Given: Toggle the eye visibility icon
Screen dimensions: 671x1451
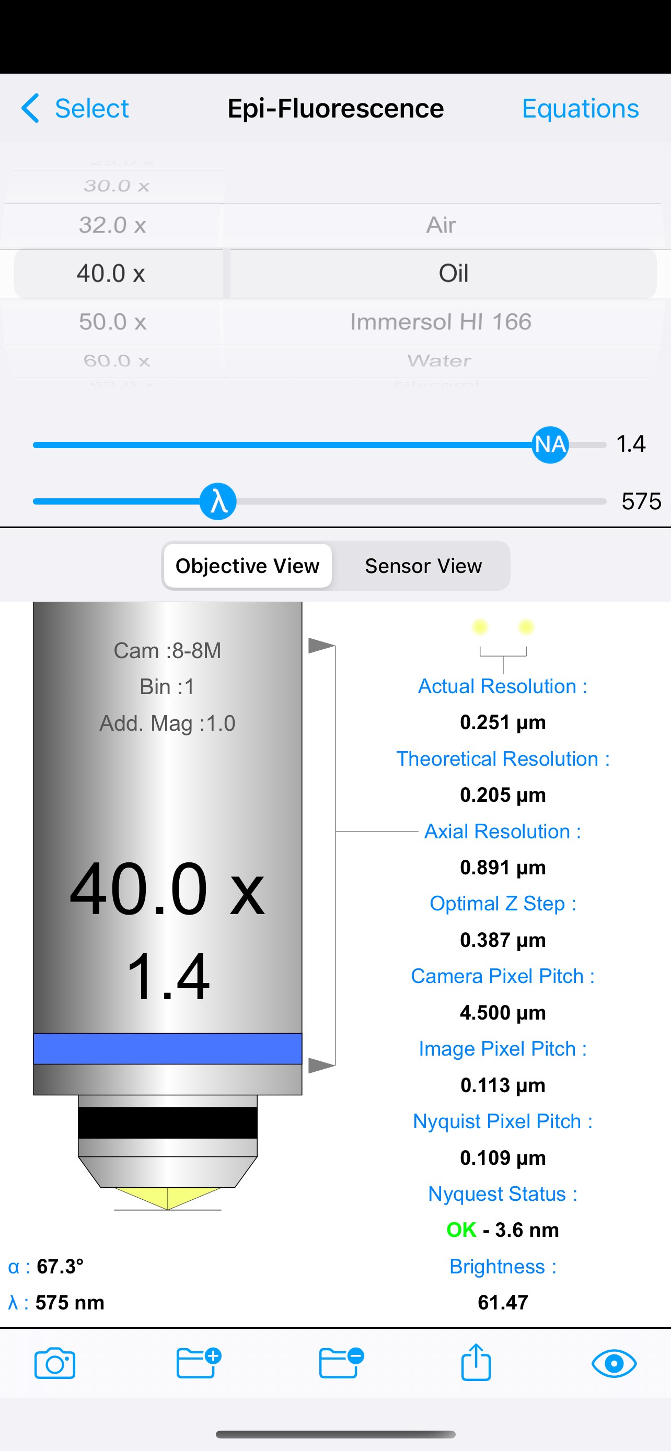Looking at the screenshot, I should [614, 1363].
